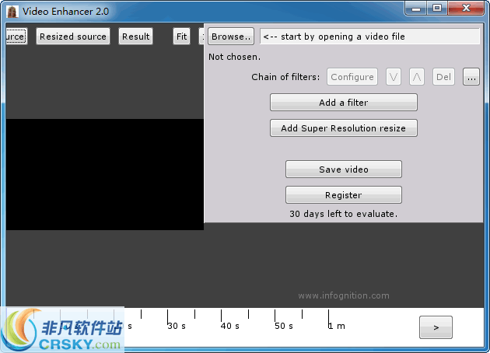The image size is (490, 353).
Task: Open the ellipsis options button
Action: (x=471, y=77)
